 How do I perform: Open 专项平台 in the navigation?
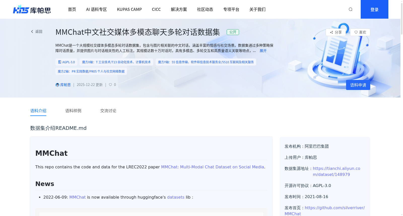pos(231,9)
